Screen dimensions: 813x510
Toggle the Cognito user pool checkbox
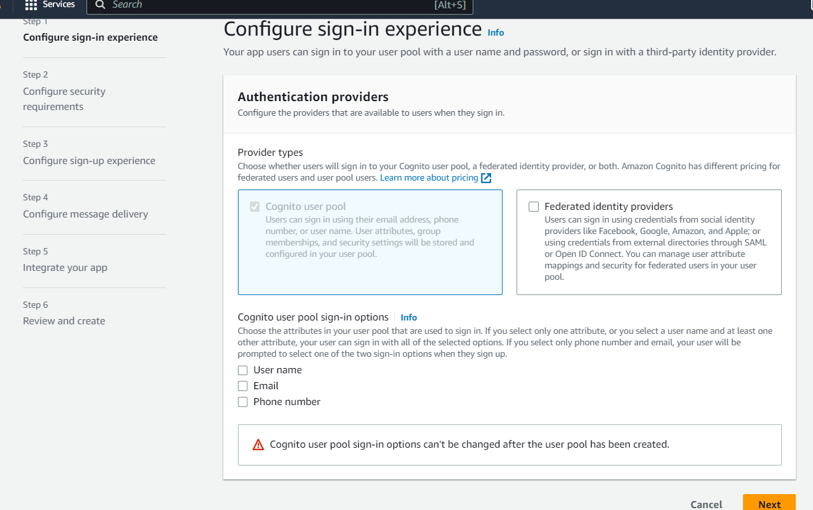255,207
